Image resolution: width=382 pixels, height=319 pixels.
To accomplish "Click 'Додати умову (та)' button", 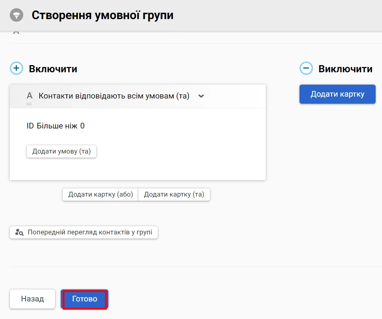I will pos(61,151).
